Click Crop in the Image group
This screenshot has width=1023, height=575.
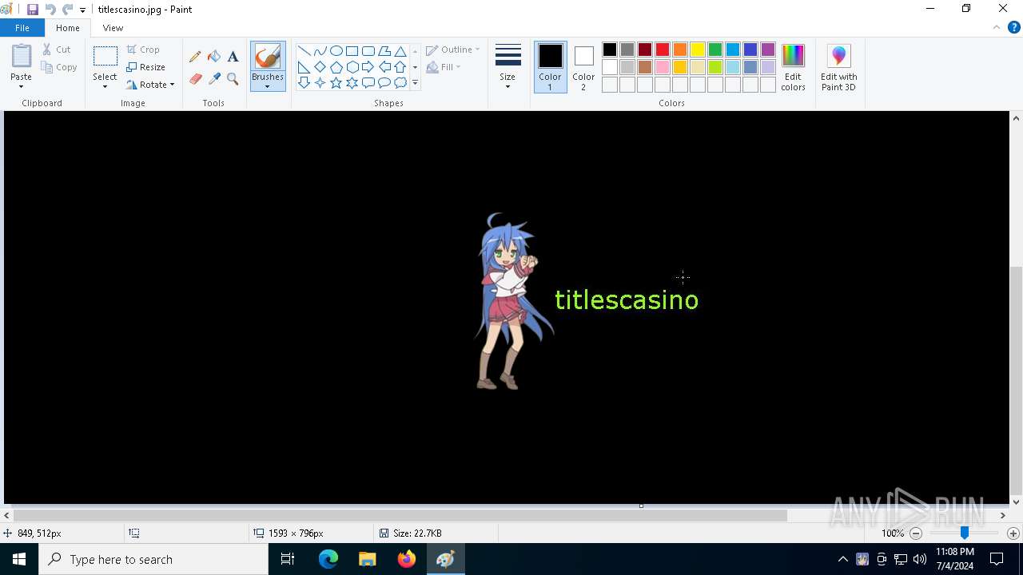click(x=143, y=50)
